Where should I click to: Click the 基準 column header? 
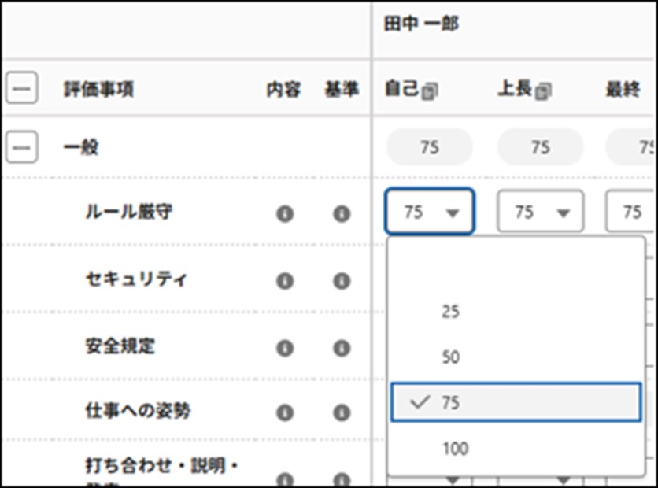tap(342, 89)
